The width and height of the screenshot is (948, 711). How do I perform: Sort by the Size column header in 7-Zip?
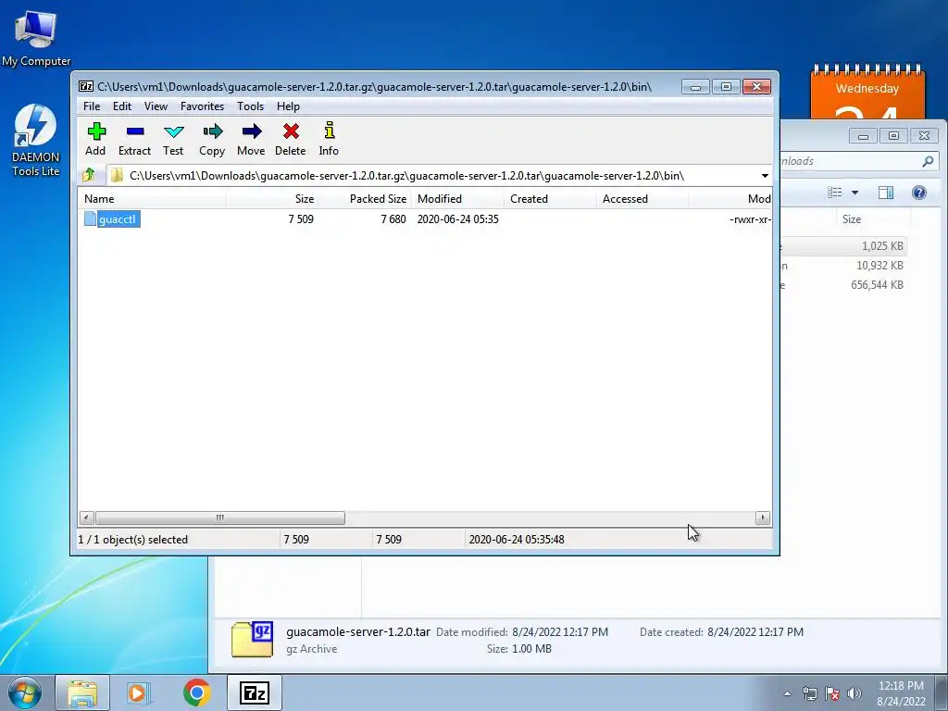click(x=273, y=199)
